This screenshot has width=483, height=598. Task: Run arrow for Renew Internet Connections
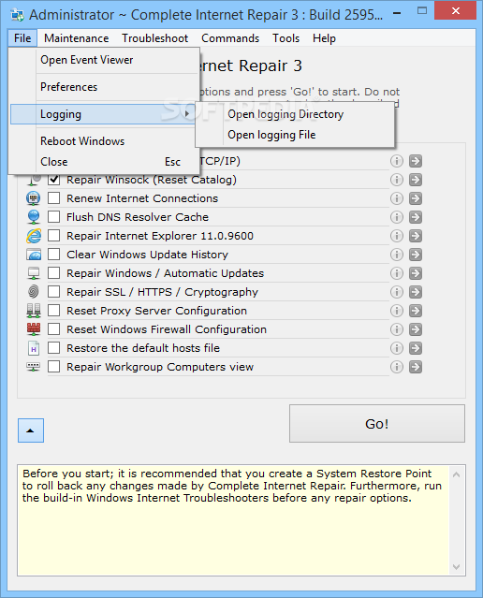pyautogui.click(x=416, y=198)
